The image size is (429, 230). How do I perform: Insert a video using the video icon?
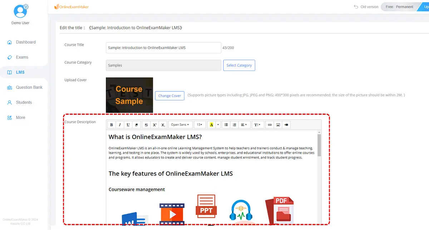pos(286,125)
